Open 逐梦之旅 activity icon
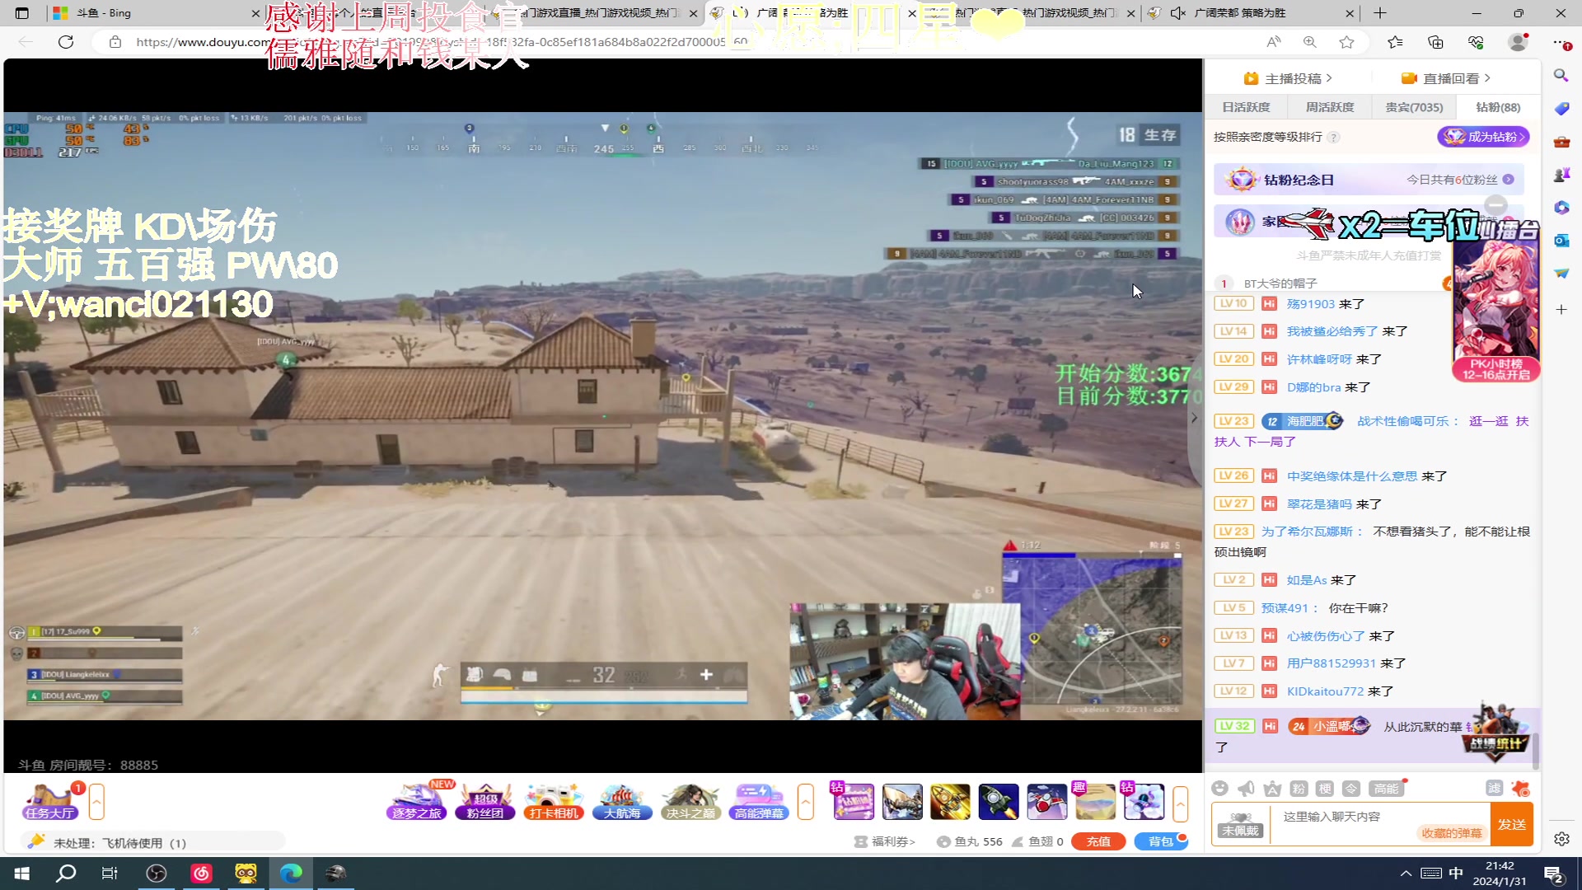1582x890 pixels. 417,802
